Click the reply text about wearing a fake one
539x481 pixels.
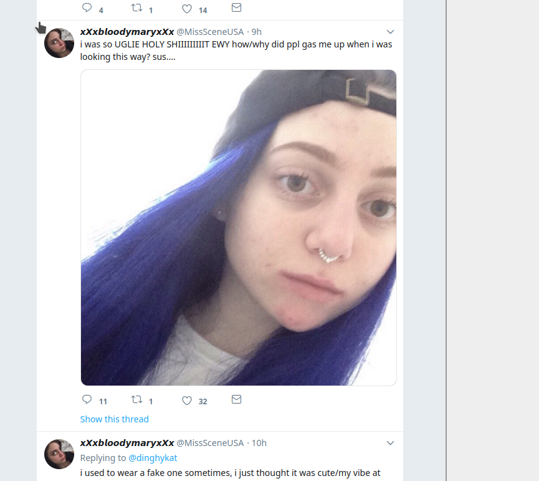coord(231,473)
